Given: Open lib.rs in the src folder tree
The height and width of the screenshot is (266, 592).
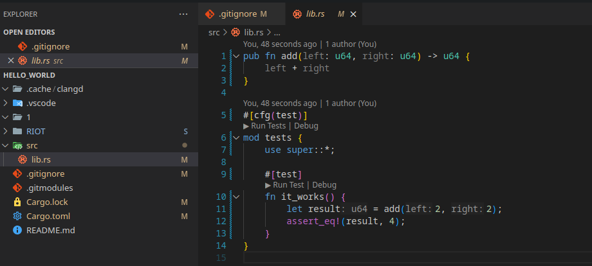Looking at the screenshot, I should (x=41, y=159).
